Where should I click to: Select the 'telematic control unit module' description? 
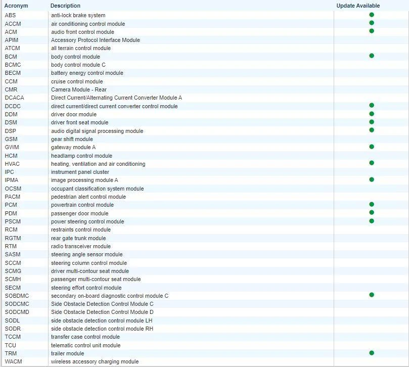[85, 345]
